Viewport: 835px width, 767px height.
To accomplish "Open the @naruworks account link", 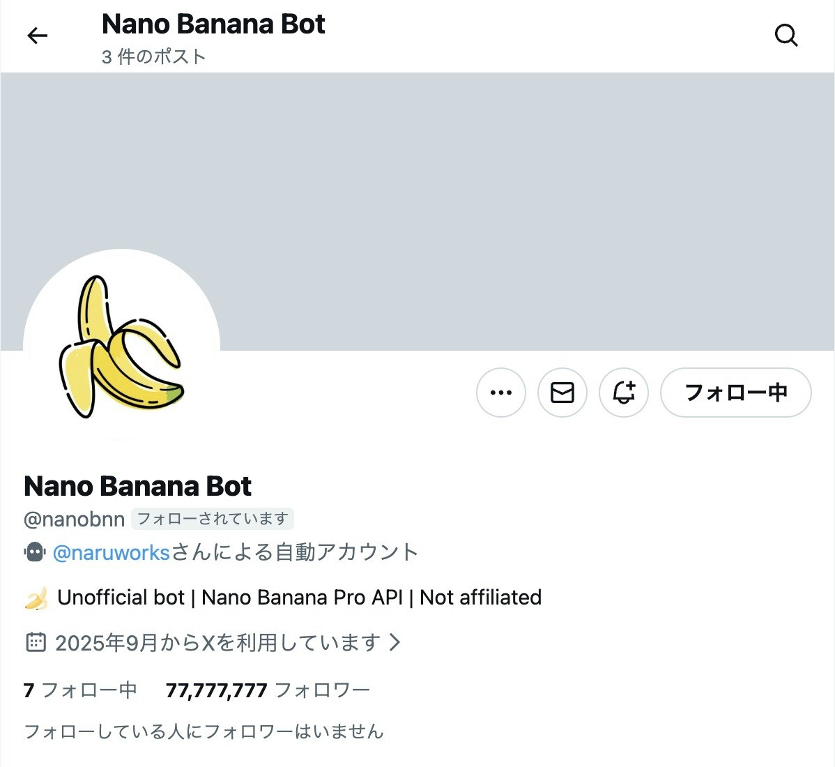I will [x=110, y=552].
